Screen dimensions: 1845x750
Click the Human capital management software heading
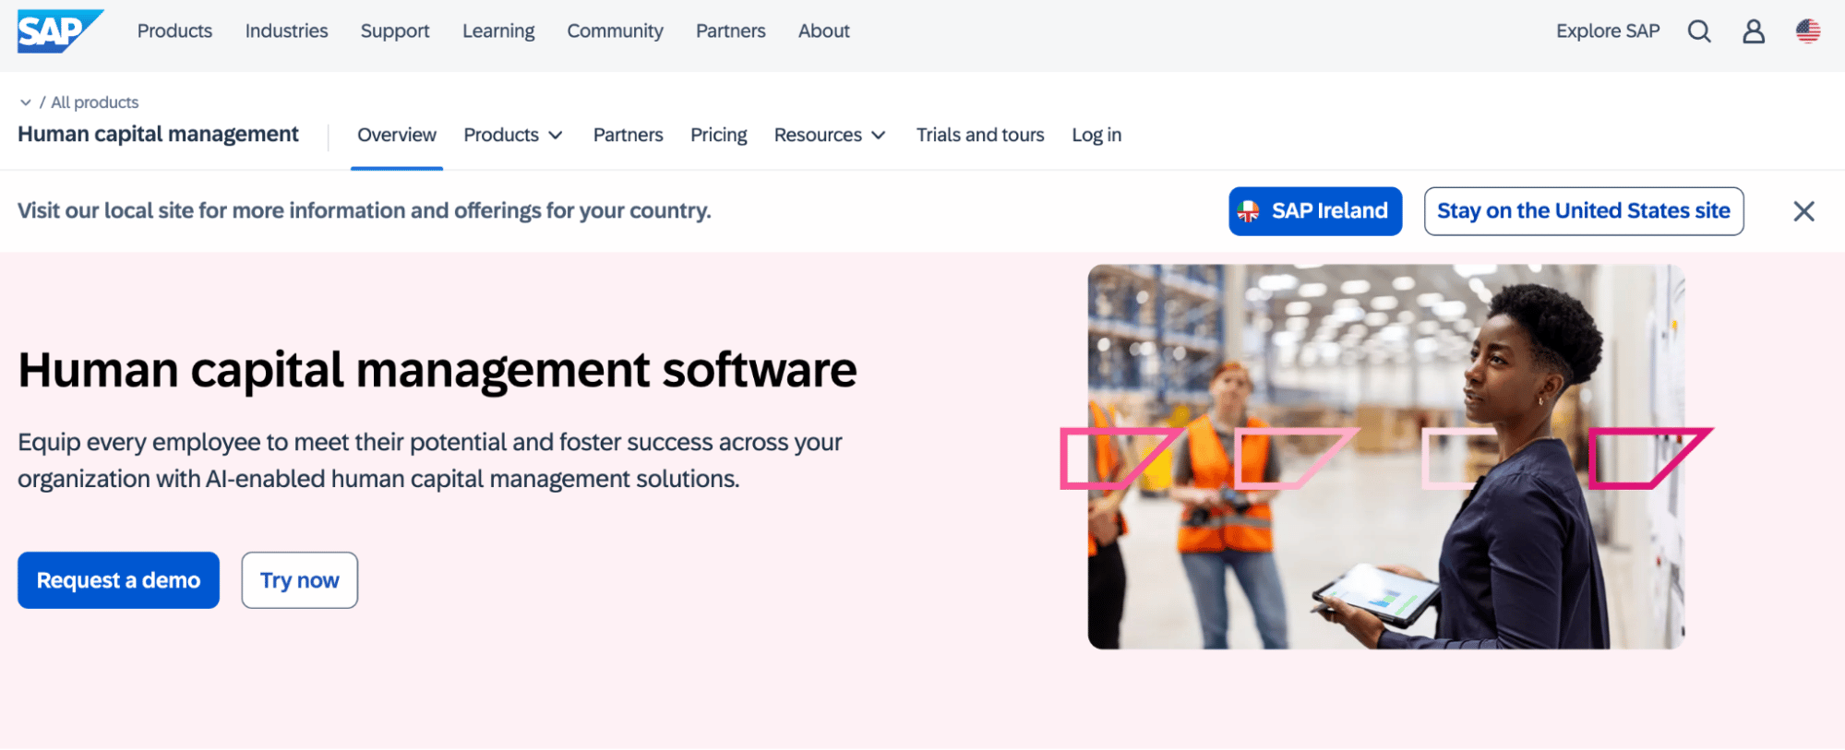437,370
